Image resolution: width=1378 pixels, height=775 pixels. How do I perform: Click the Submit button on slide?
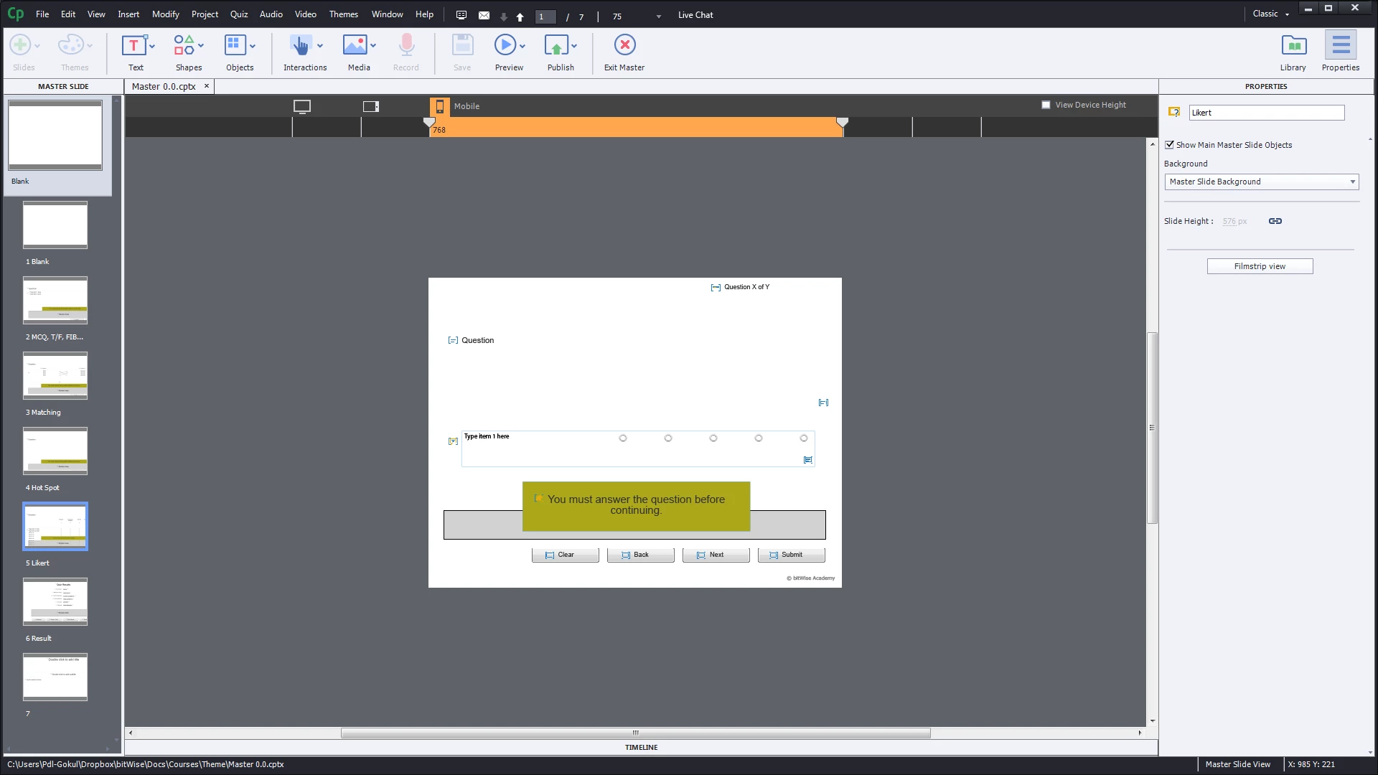pyautogui.click(x=791, y=555)
